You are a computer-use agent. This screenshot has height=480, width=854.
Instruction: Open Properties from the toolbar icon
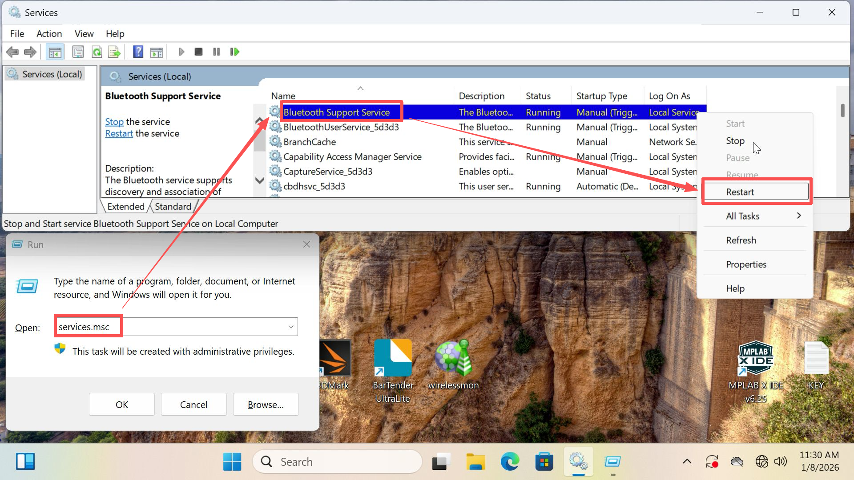tap(78, 52)
